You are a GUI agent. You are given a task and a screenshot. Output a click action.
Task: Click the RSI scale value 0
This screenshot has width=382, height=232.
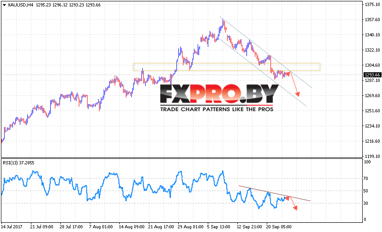click(364, 219)
